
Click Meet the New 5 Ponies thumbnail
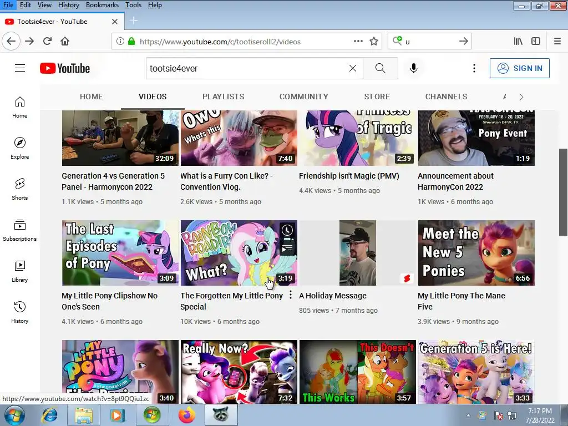(x=476, y=253)
